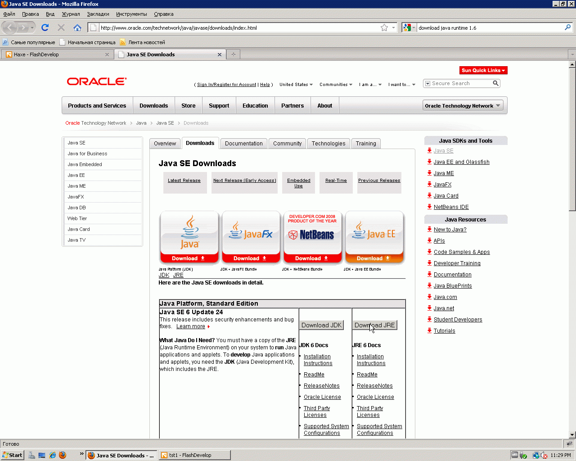Viewport: 576px width, 461px height.
Task: Expand the Oracle Technology Network dropdown
Action: pyautogui.click(x=463, y=106)
